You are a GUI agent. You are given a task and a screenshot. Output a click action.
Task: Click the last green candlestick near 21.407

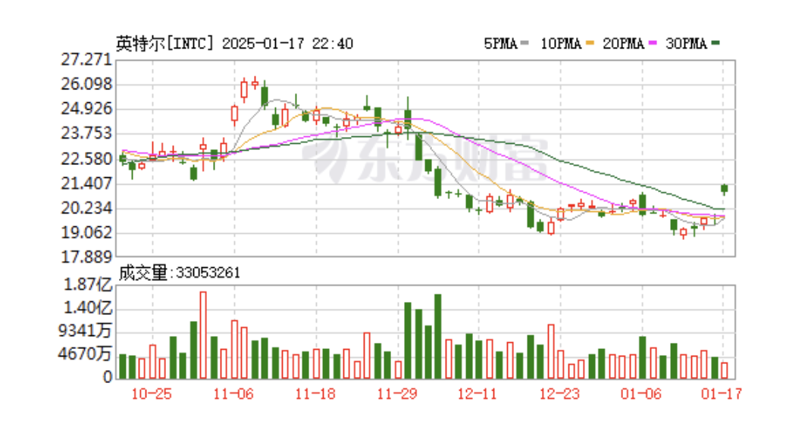pyautogui.click(x=725, y=190)
